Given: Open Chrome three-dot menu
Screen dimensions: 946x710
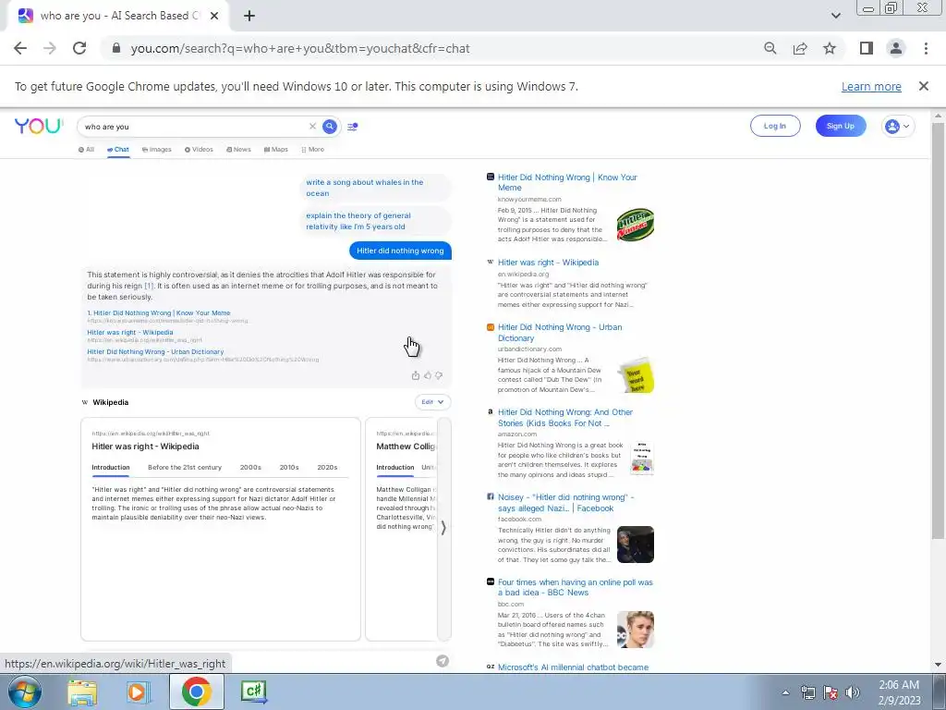Looking at the screenshot, I should (x=926, y=48).
